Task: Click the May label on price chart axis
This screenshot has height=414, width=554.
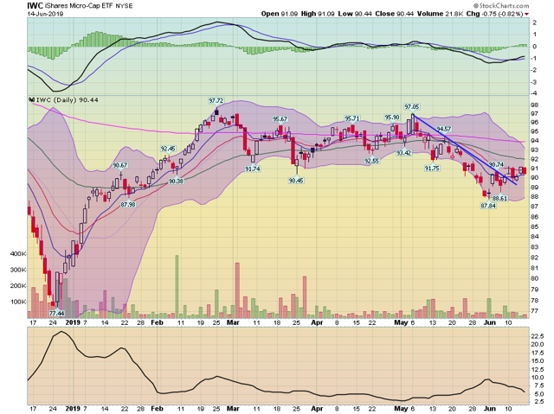Action: (401, 322)
